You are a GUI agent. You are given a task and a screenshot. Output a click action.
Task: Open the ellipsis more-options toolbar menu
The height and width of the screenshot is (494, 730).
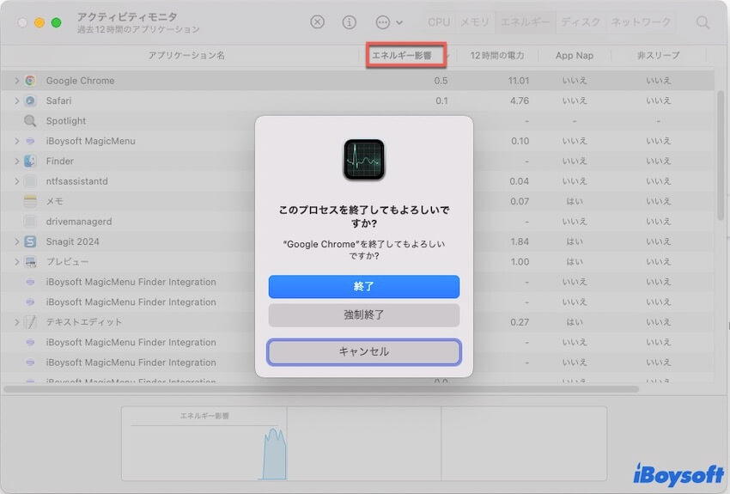tap(388, 22)
